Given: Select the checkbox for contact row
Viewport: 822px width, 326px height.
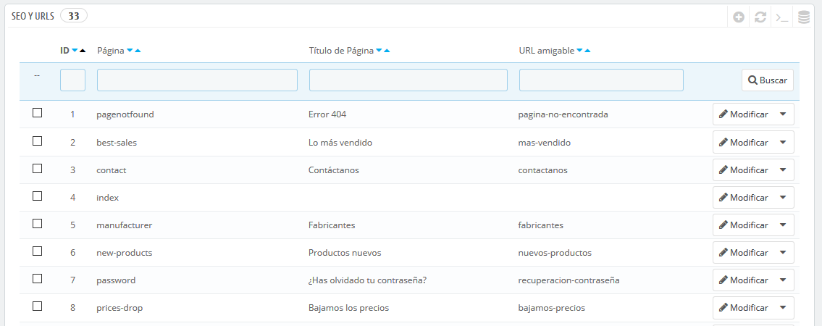Looking at the screenshot, I should (37, 168).
